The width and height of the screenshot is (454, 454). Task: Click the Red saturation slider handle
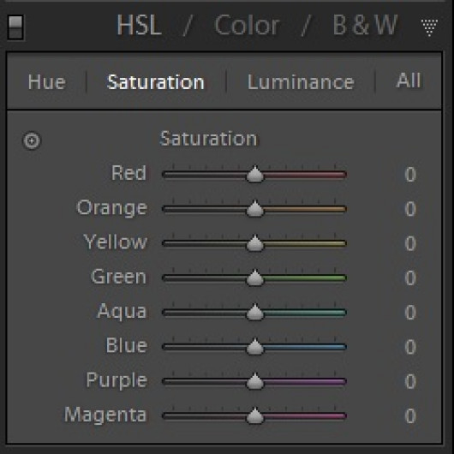[254, 174]
